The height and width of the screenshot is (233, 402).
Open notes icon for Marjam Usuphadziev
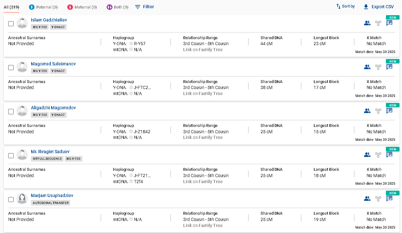(389, 198)
